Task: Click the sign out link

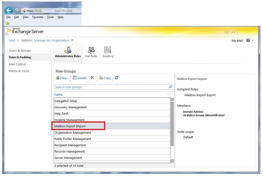Action: (230, 32)
